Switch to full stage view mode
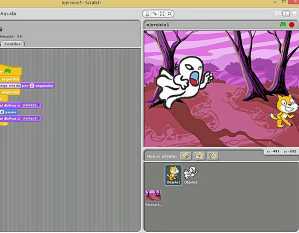The width and height of the screenshot is (299, 233). pos(286,14)
